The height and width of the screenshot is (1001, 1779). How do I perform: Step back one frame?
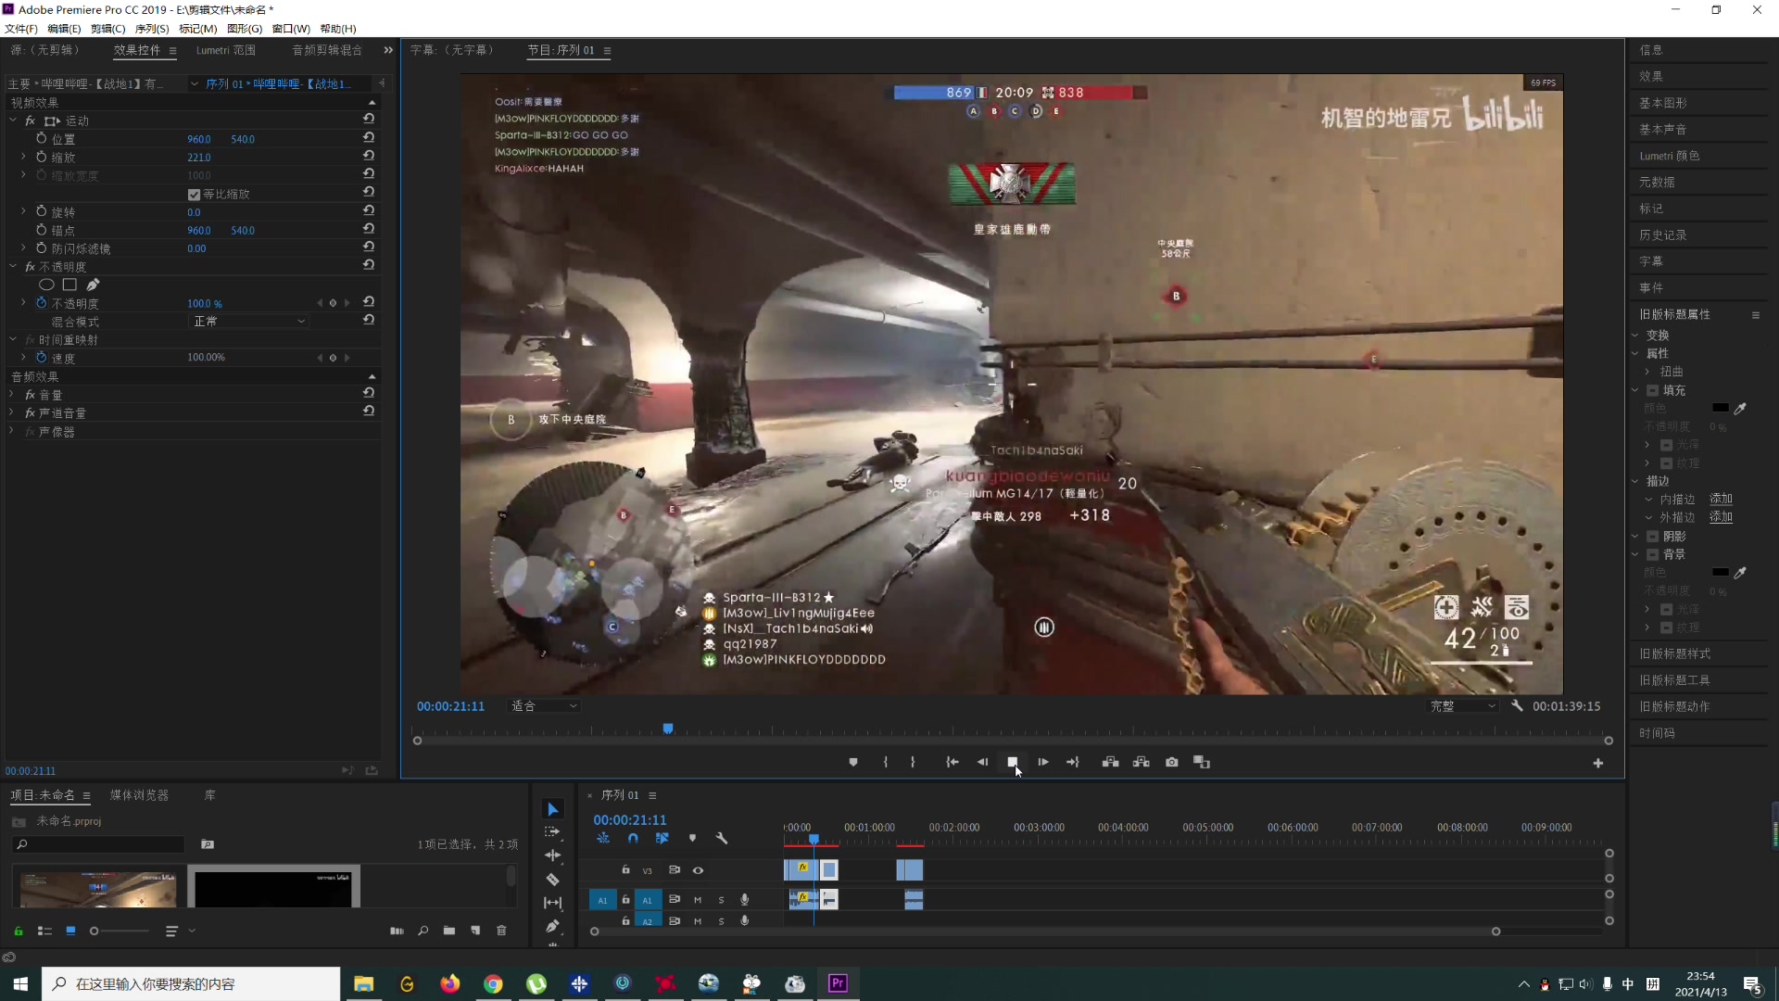pos(982,762)
